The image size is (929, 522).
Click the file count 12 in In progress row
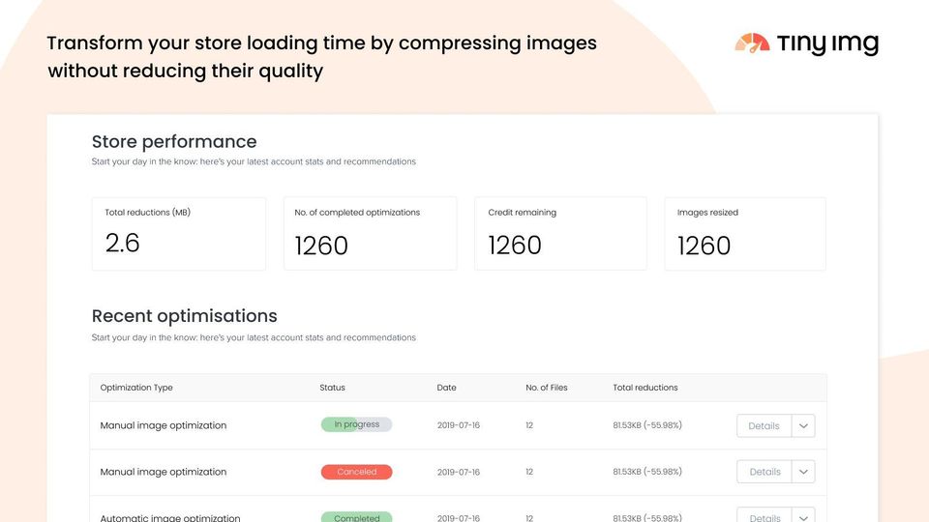(529, 425)
